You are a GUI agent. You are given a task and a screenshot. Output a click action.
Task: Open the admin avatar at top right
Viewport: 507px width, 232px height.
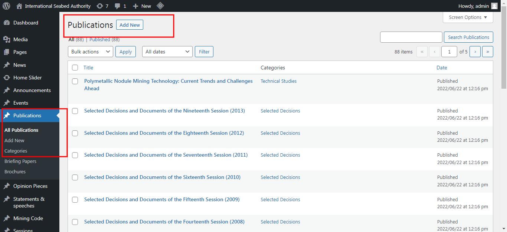494,6
